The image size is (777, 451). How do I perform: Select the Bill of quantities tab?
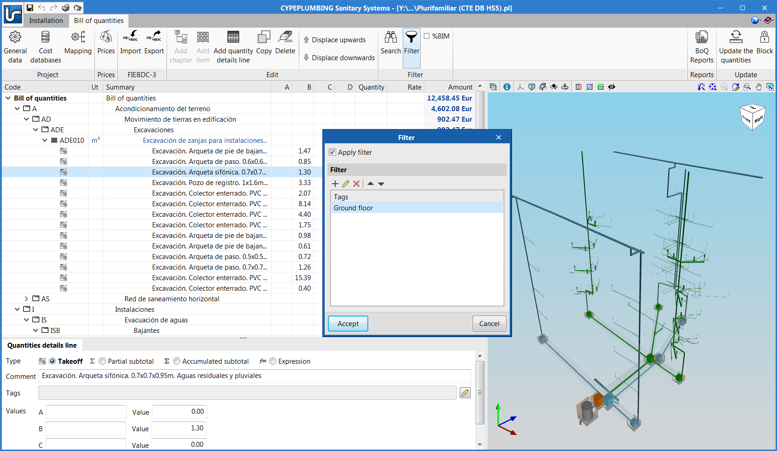99,21
